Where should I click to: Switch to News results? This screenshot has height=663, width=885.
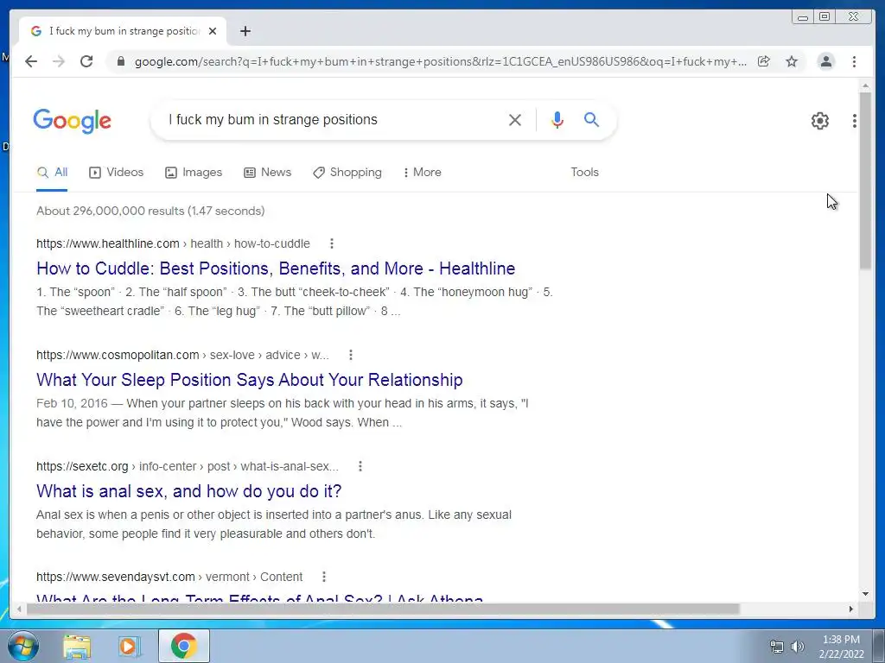268,173
